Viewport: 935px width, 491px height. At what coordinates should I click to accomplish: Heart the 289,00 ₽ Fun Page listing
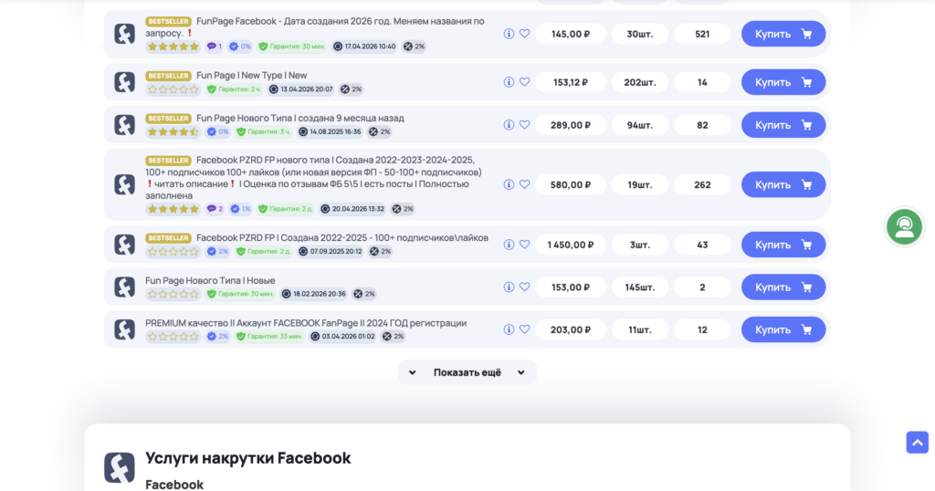coord(525,125)
